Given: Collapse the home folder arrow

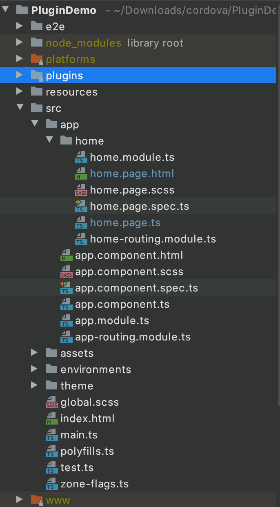Looking at the screenshot, I should click(49, 141).
